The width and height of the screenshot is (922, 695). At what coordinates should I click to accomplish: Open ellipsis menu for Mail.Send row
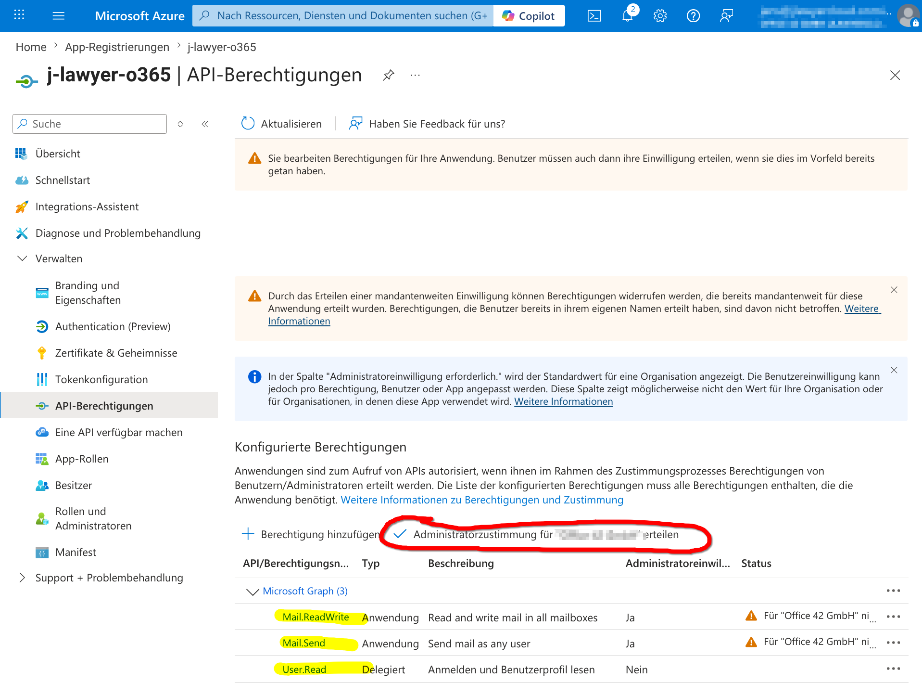coord(894,643)
